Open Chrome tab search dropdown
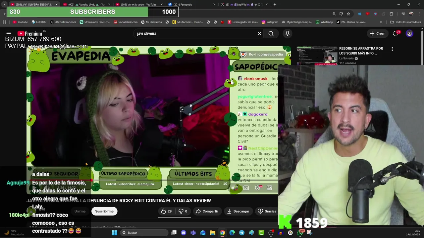424x238 pixels. coord(4,5)
